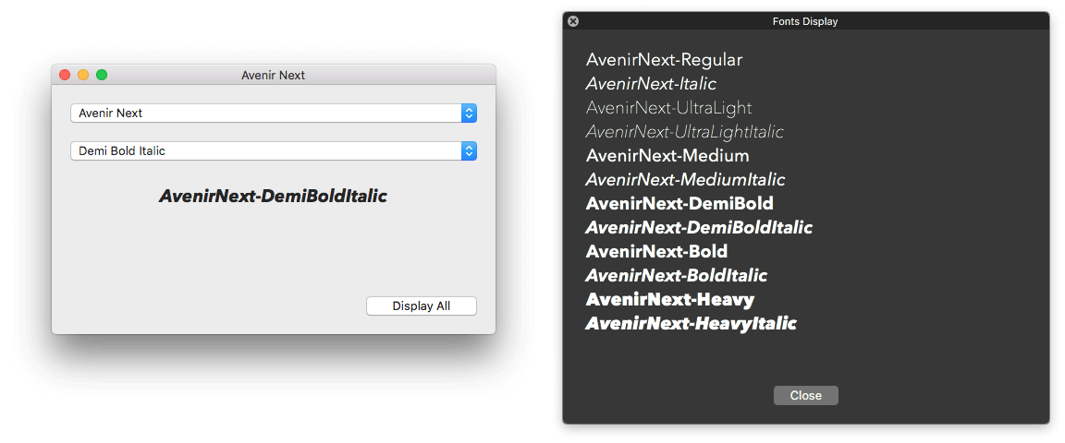Image resolution: width=1065 pixels, height=443 pixels.
Task: Close the Fonts Display panel with X icon
Action: pos(573,21)
